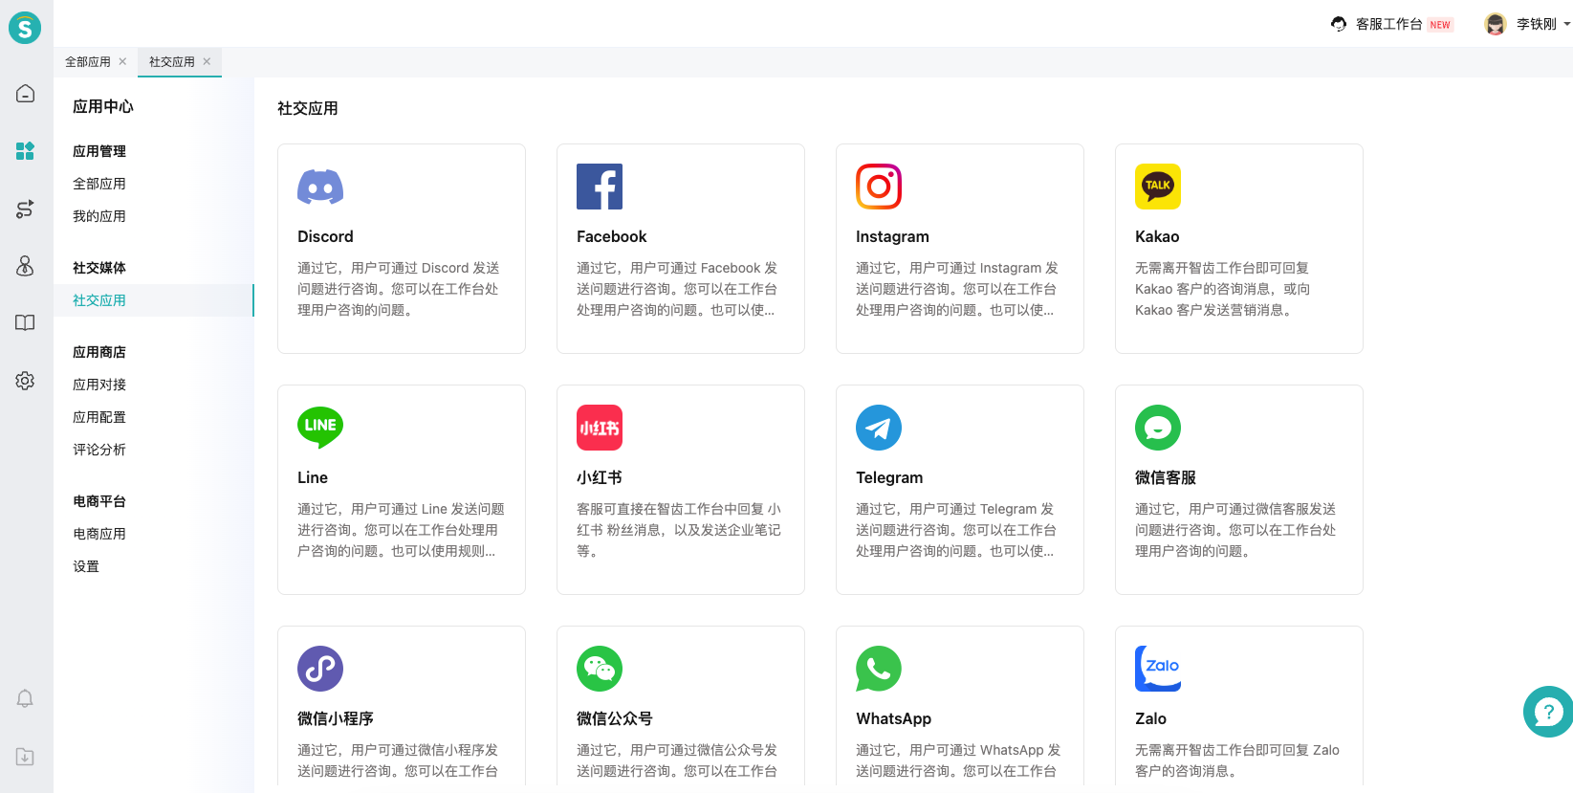Open 应用对接 in sidebar
The height and width of the screenshot is (793, 1573).
coord(99,385)
